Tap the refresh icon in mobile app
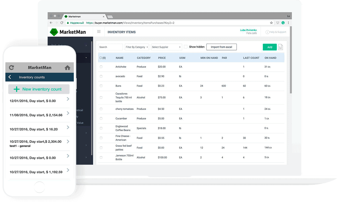 coord(11,67)
